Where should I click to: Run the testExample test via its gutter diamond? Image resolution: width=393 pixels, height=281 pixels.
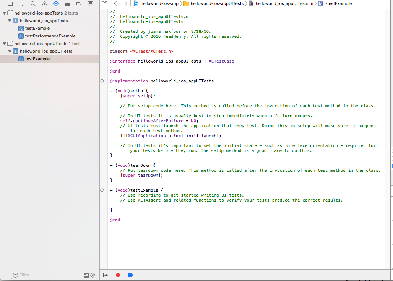(102, 190)
